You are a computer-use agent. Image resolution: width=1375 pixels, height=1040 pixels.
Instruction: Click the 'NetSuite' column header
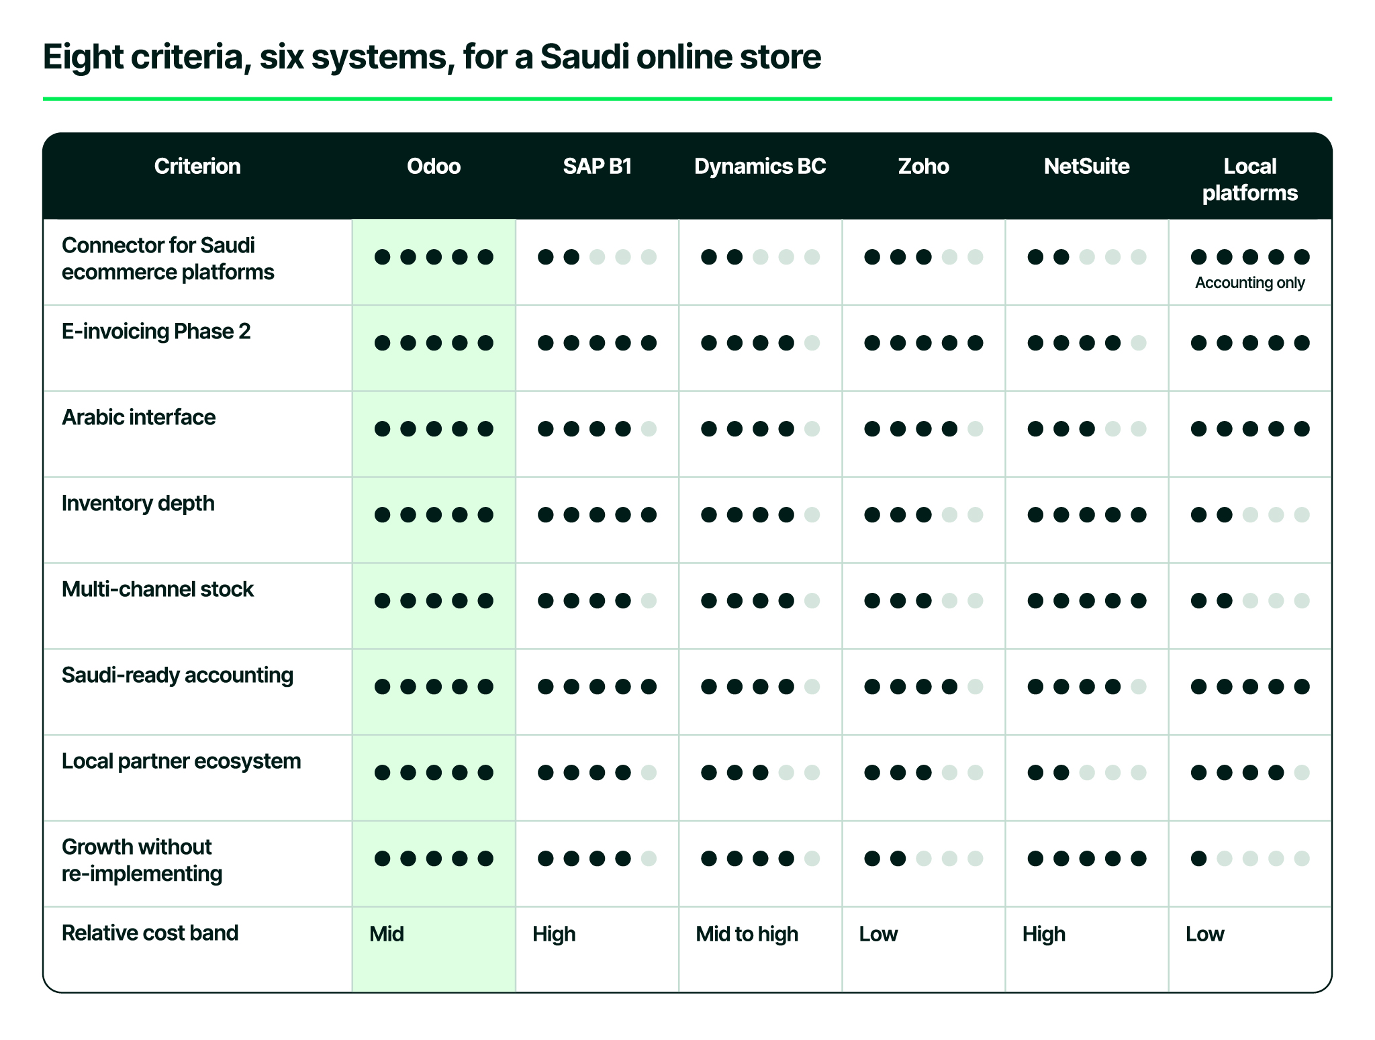[1087, 167]
